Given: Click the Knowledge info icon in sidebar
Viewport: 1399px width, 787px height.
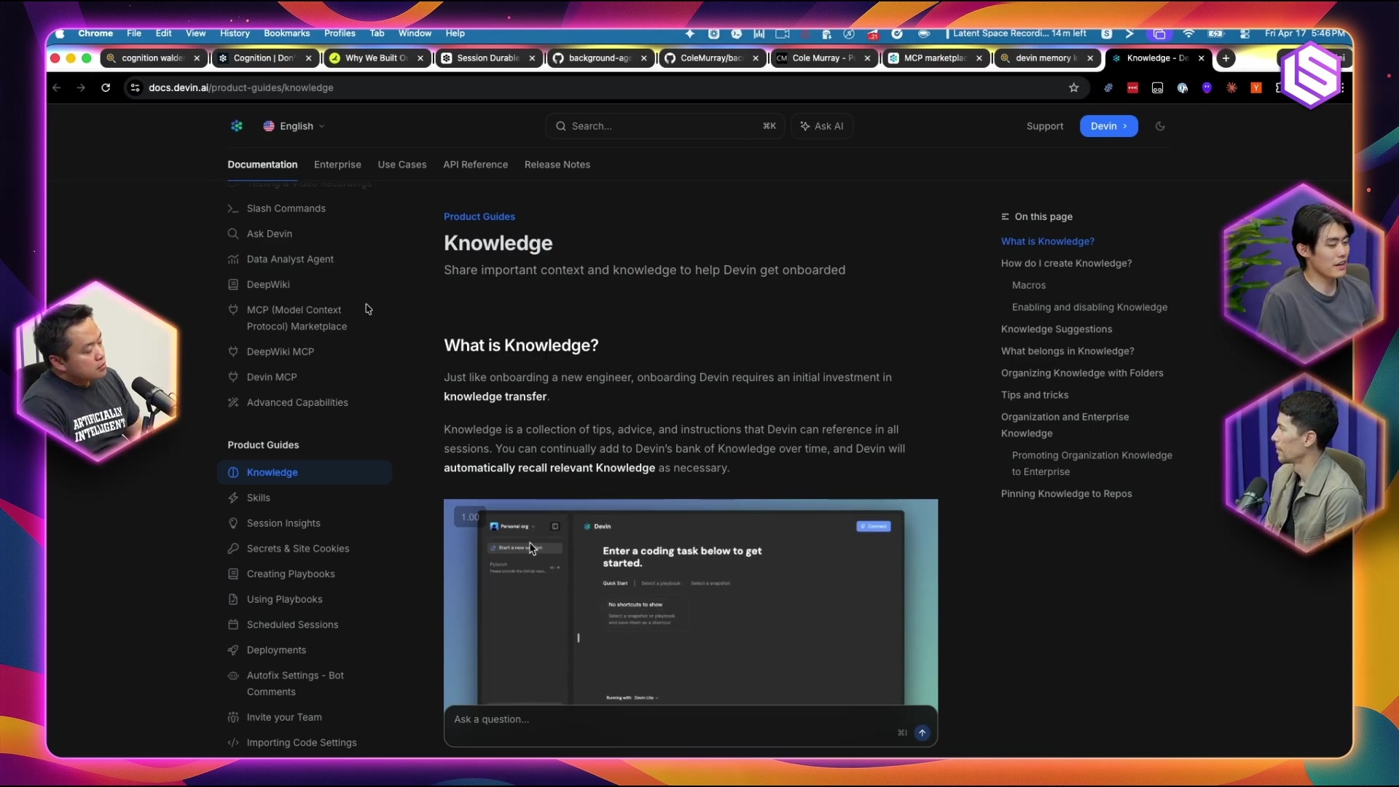Looking at the screenshot, I should tap(233, 472).
